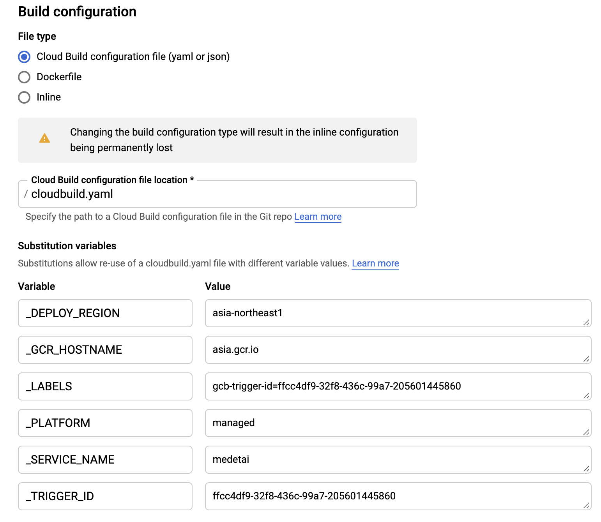Open Learn more link about substitutions
601x522 pixels.
(x=375, y=263)
